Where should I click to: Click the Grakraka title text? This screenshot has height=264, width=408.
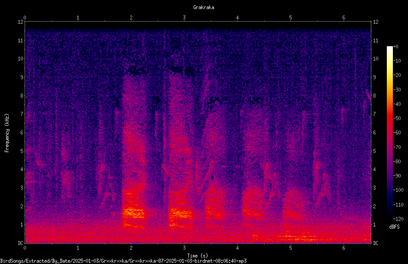[204, 7]
